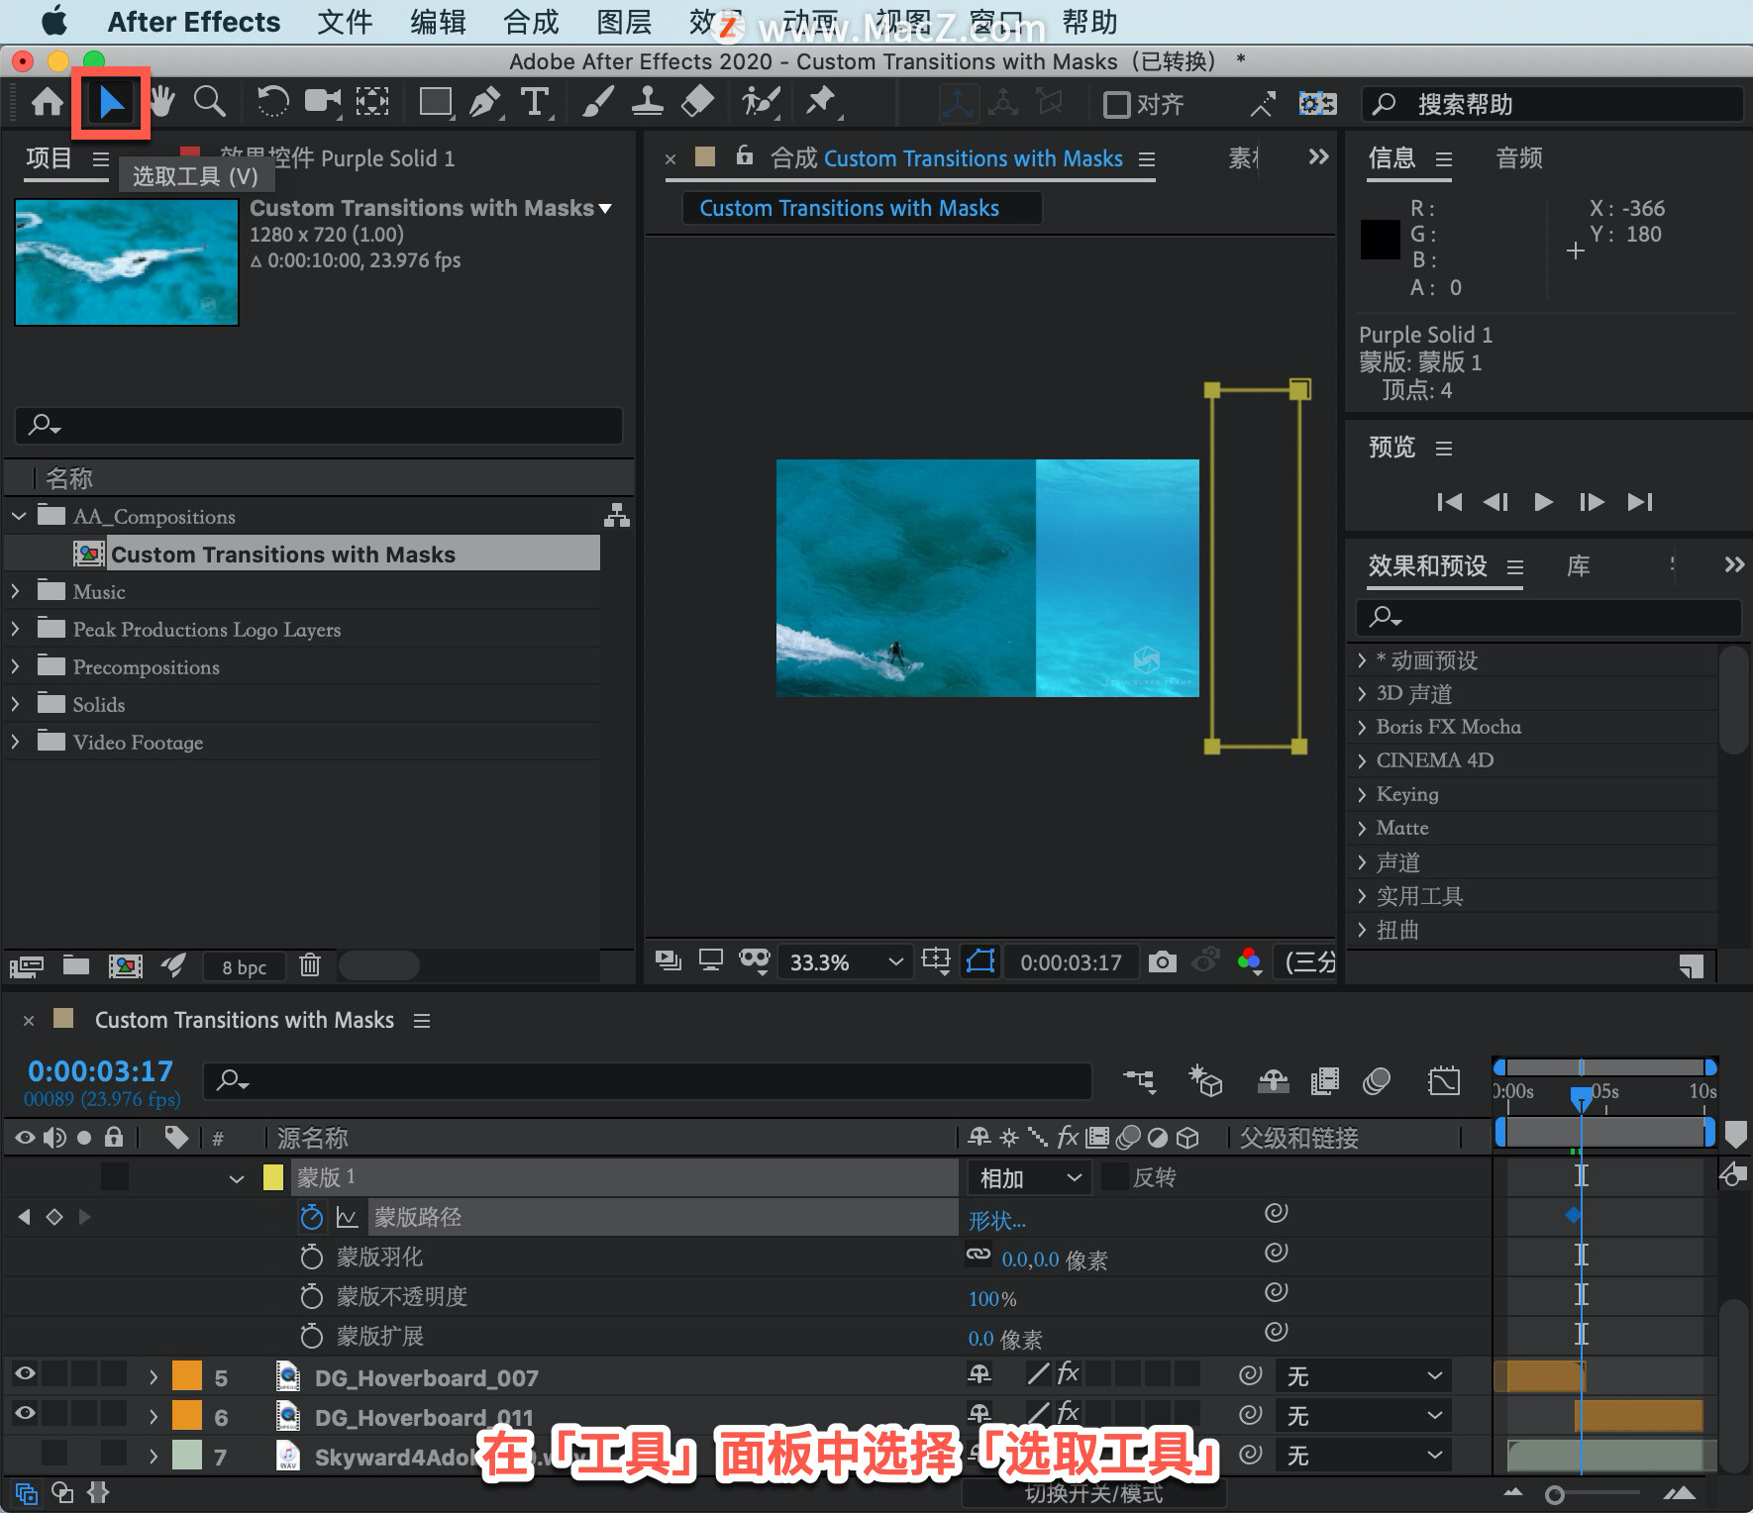Go to the last frame in preview
This screenshot has width=1753, height=1513.
coord(1639,502)
